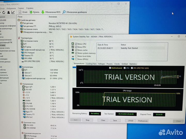The height and width of the screenshot is (139, 186).
Task: Toggle CPU graph legend checkbox
Action: (x=125, y=68)
